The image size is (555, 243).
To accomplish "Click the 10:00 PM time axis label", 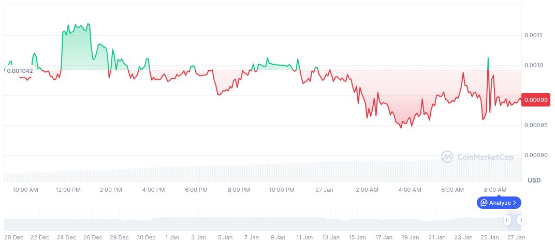I will pyautogui.click(x=282, y=190).
